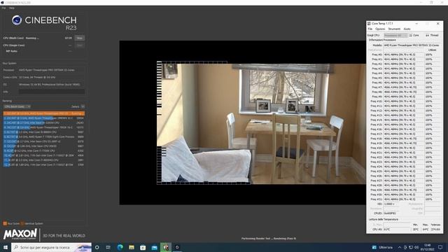Select the i7-1165G7 @ 28W ranking row
The image size is (448, 252).
tap(44, 155)
